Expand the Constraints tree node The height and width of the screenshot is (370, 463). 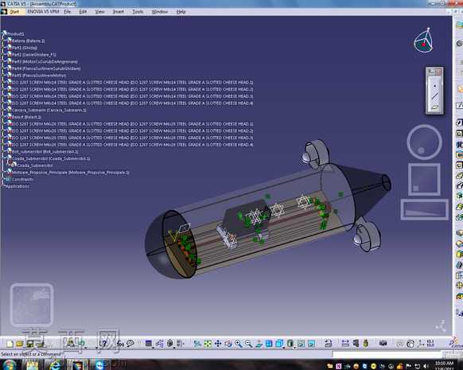coord(3,180)
